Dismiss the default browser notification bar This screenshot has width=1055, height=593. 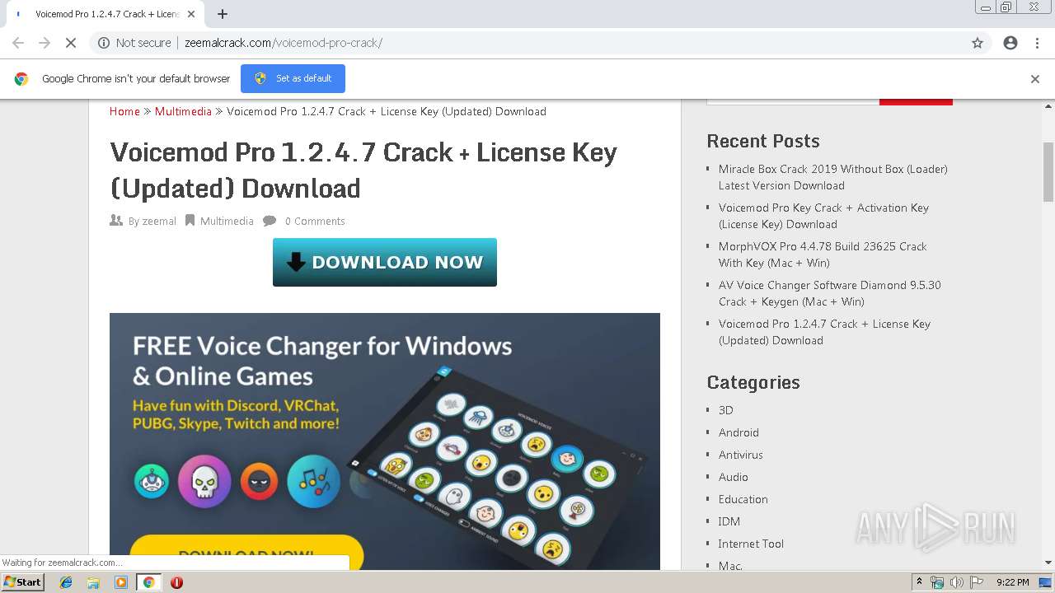[x=1035, y=79]
